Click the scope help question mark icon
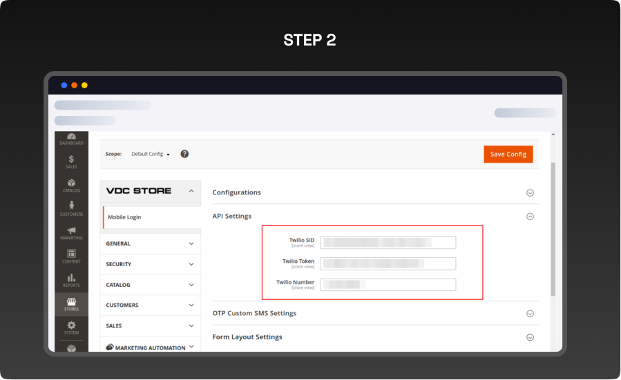Image resolution: width=621 pixels, height=380 pixels. (x=184, y=154)
